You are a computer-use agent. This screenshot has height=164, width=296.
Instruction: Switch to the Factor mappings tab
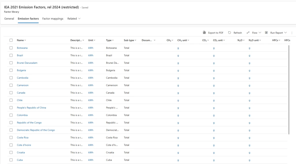point(53,19)
